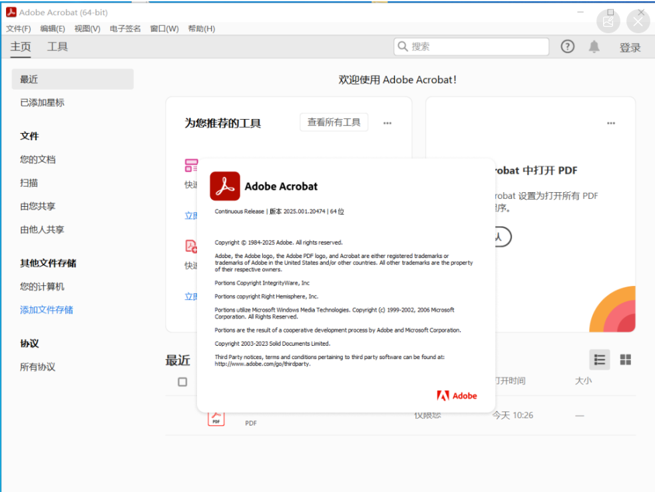
Task: Switch to grid thumbnail view
Action: [x=625, y=360]
